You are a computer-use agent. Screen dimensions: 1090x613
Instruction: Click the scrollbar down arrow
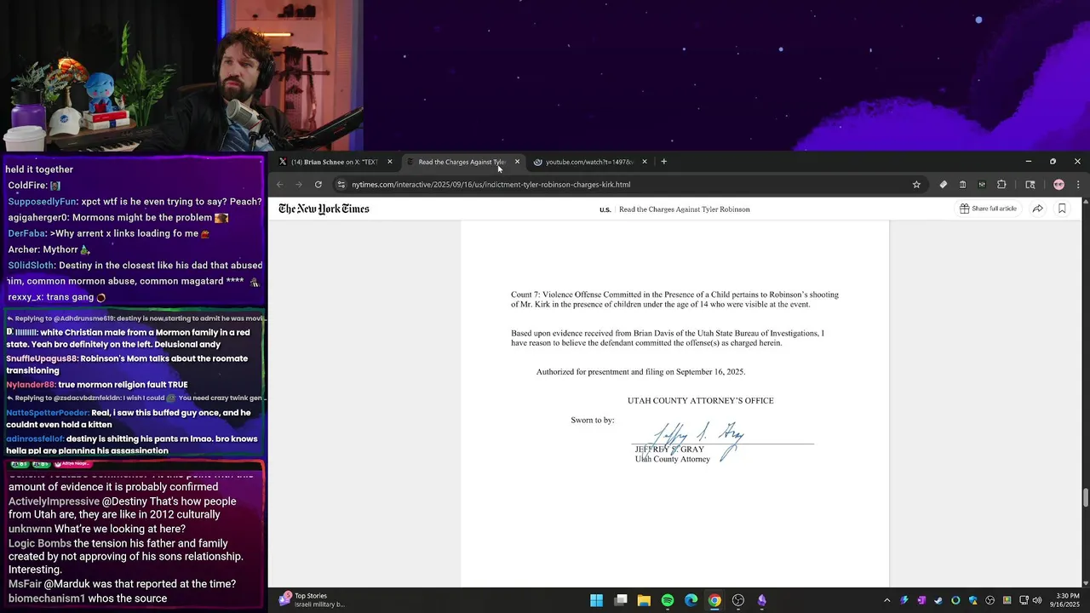click(x=1085, y=583)
